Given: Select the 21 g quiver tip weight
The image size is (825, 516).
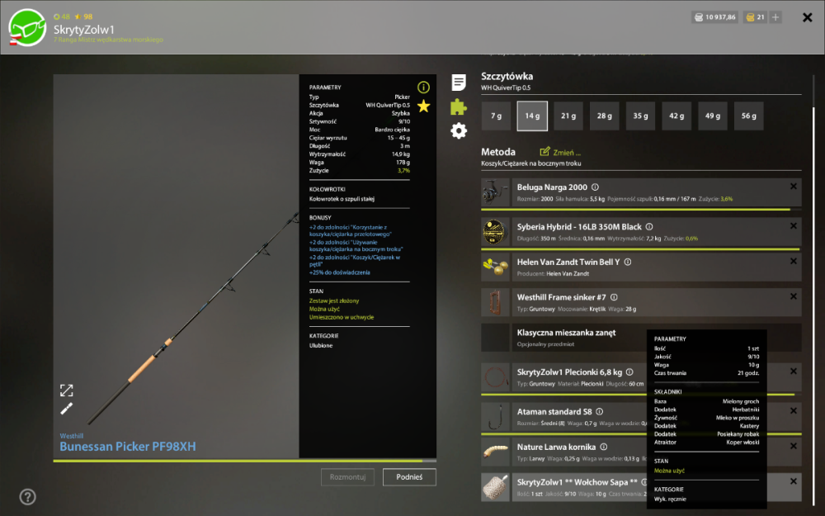Looking at the screenshot, I should (x=568, y=116).
